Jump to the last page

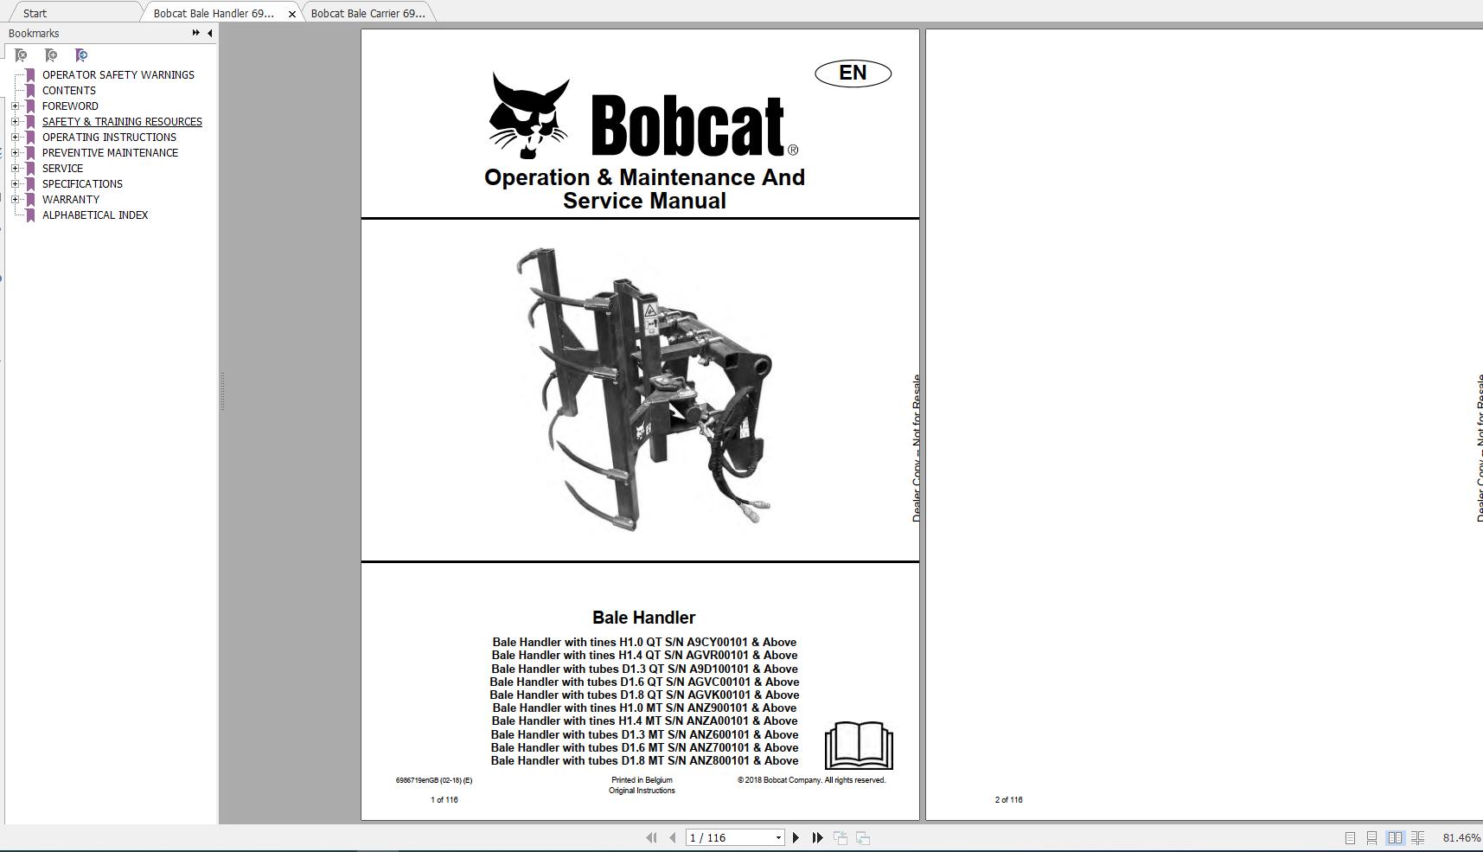click(817, 837)
